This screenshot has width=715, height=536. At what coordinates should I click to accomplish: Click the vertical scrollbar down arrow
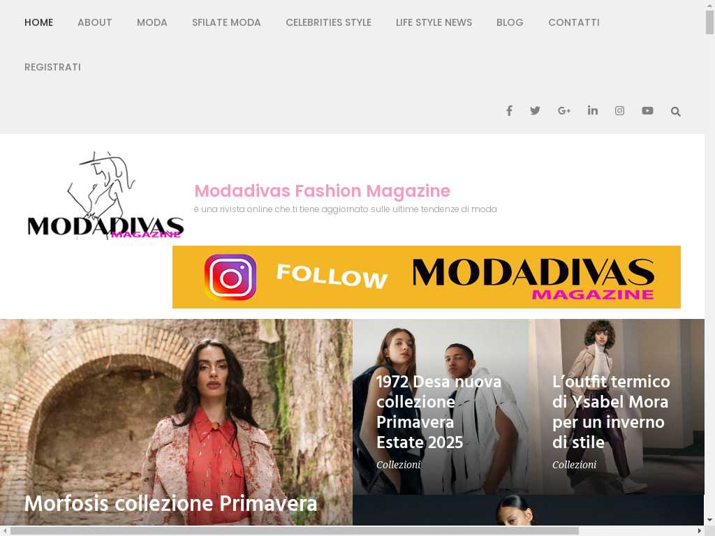click(x=709, y=520)
